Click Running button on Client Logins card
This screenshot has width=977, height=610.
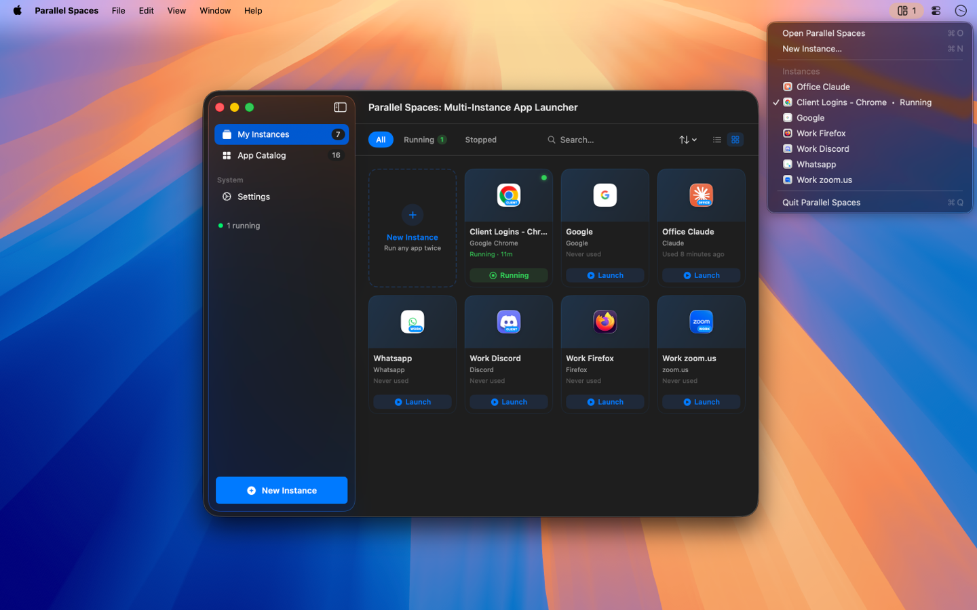[x=509, y=275]
